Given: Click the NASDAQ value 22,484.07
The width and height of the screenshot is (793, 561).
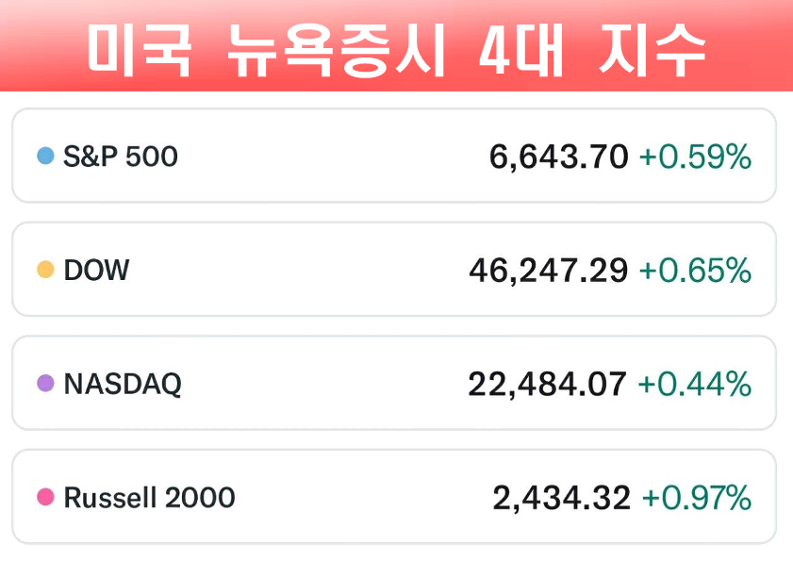Looking at the screenshot, I should point(547,384).
